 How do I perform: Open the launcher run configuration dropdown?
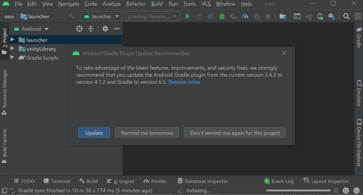point(101,17)
